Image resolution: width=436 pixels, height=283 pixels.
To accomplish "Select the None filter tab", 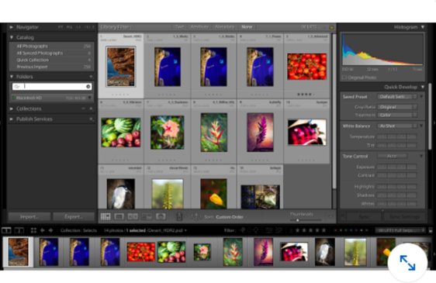I will [247, 27].
